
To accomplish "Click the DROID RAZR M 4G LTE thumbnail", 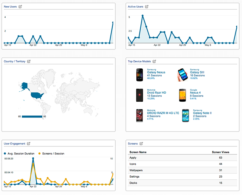I will [x=140, y=115].
